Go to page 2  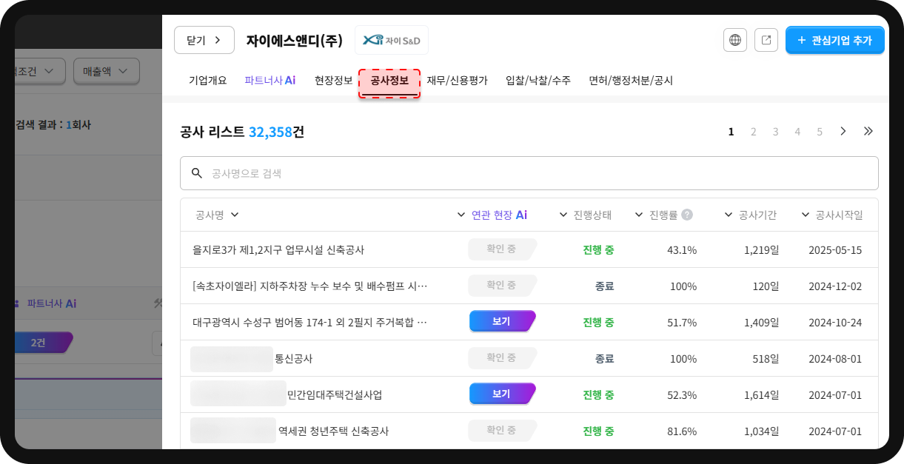coord(754,132)
